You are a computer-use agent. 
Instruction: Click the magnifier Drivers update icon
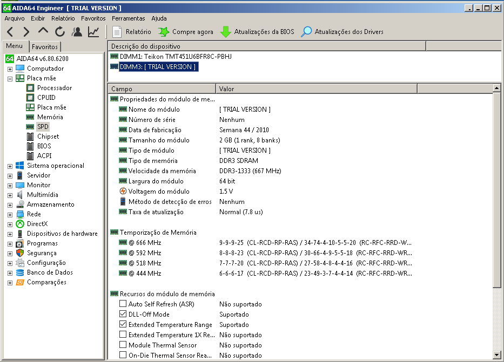[x=306, y=32]
